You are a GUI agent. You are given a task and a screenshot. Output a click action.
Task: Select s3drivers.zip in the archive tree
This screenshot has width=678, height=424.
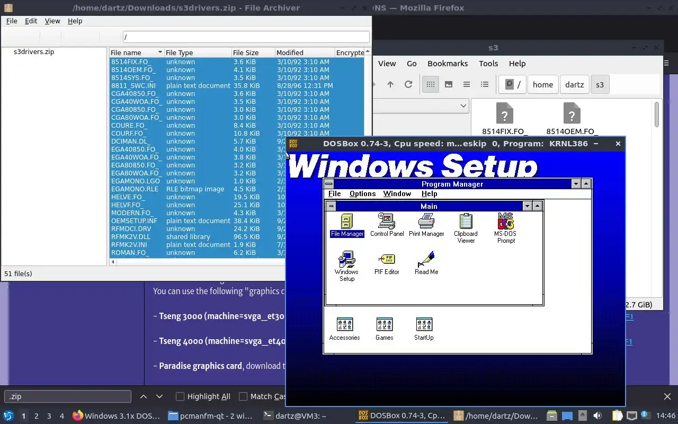pyautogui.click(x=34, y=52)
